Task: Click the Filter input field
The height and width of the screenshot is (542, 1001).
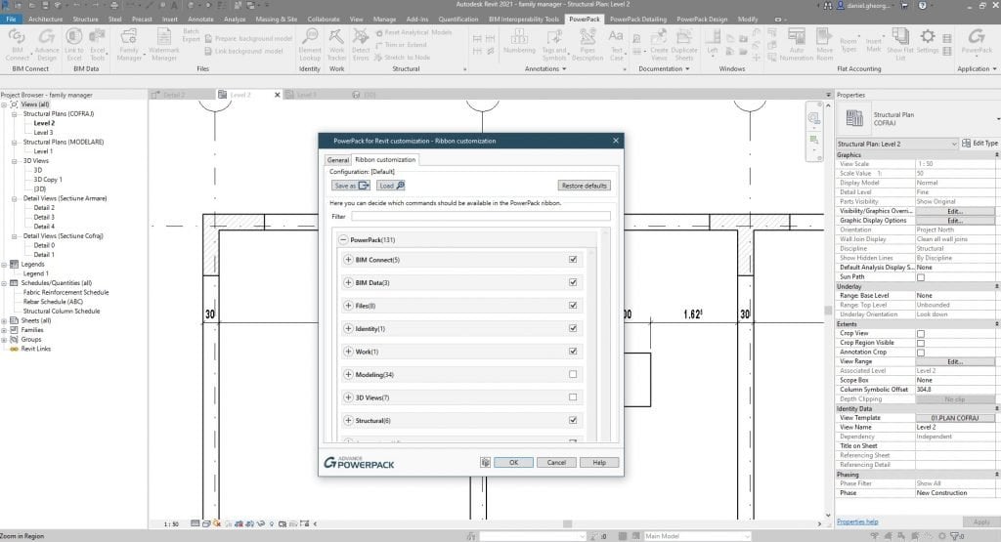Action: click(480, 216)
